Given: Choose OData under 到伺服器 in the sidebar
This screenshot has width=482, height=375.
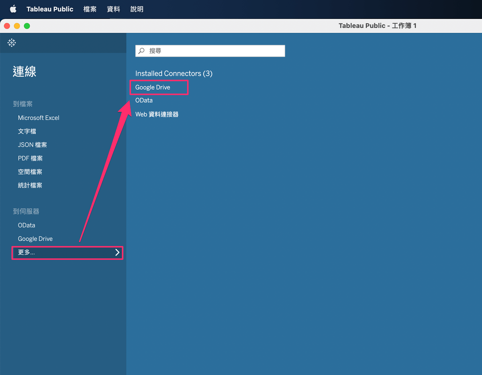Looking at the screenshot, I should (27, 225).
